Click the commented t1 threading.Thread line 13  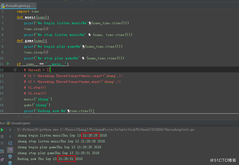click(73, 76)
